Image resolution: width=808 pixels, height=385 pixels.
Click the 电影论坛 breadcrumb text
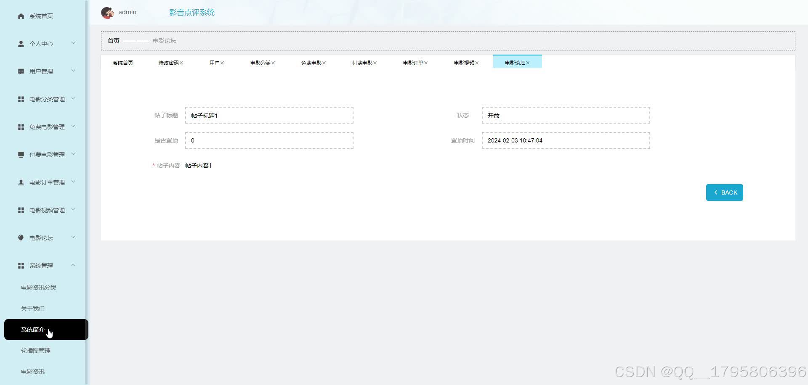164,41
